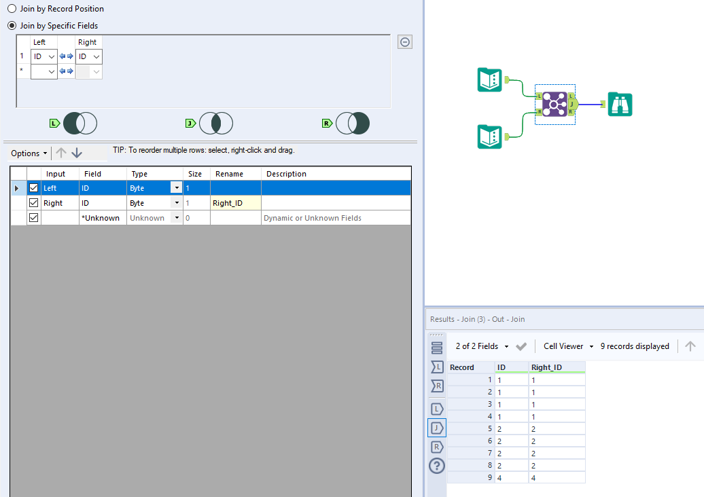Show the L unjoined output in Results sidebar
This screenshot has width=704, height=497.
437,409
